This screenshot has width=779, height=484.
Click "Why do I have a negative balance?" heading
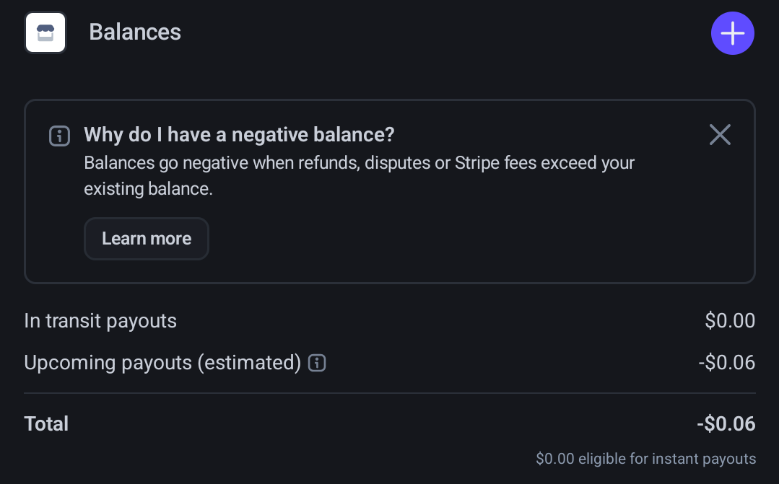pos(239,135)
